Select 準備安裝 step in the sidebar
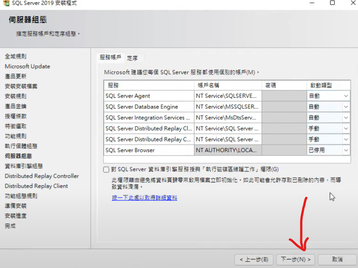This screenshot has width=358, height=268. pos(15,206)
